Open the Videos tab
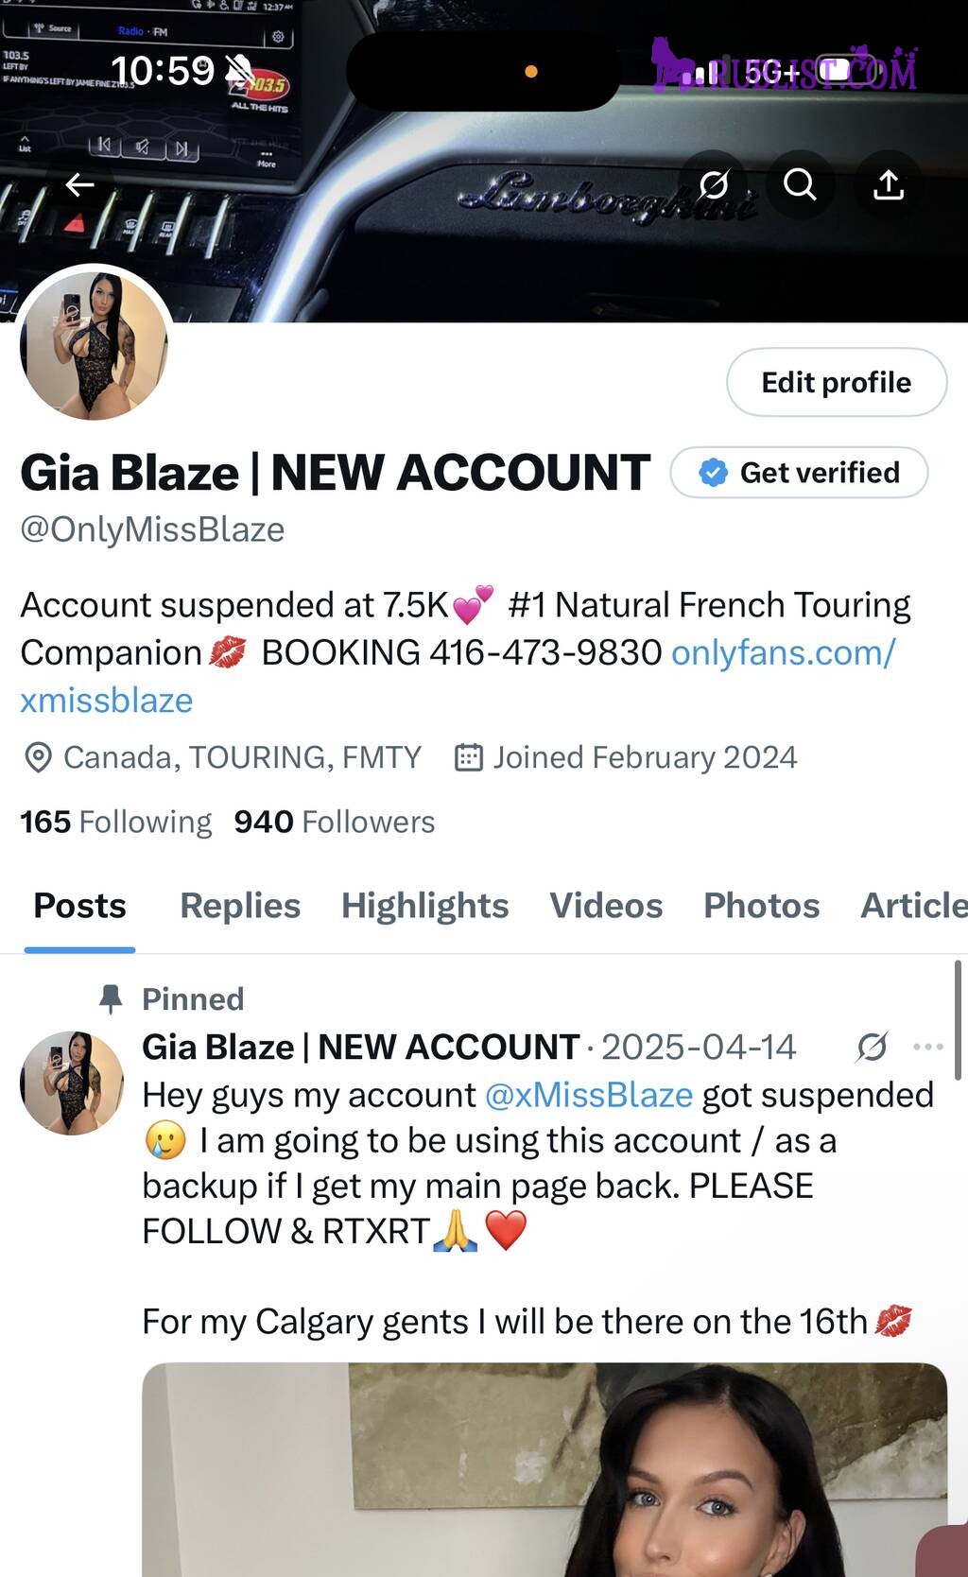968x1577 pixels. (606, 906)
